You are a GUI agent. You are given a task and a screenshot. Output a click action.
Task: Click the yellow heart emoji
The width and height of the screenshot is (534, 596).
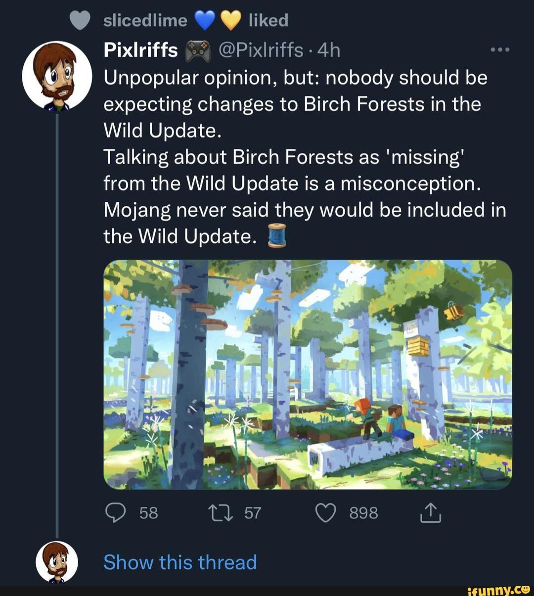coord(230,20)
